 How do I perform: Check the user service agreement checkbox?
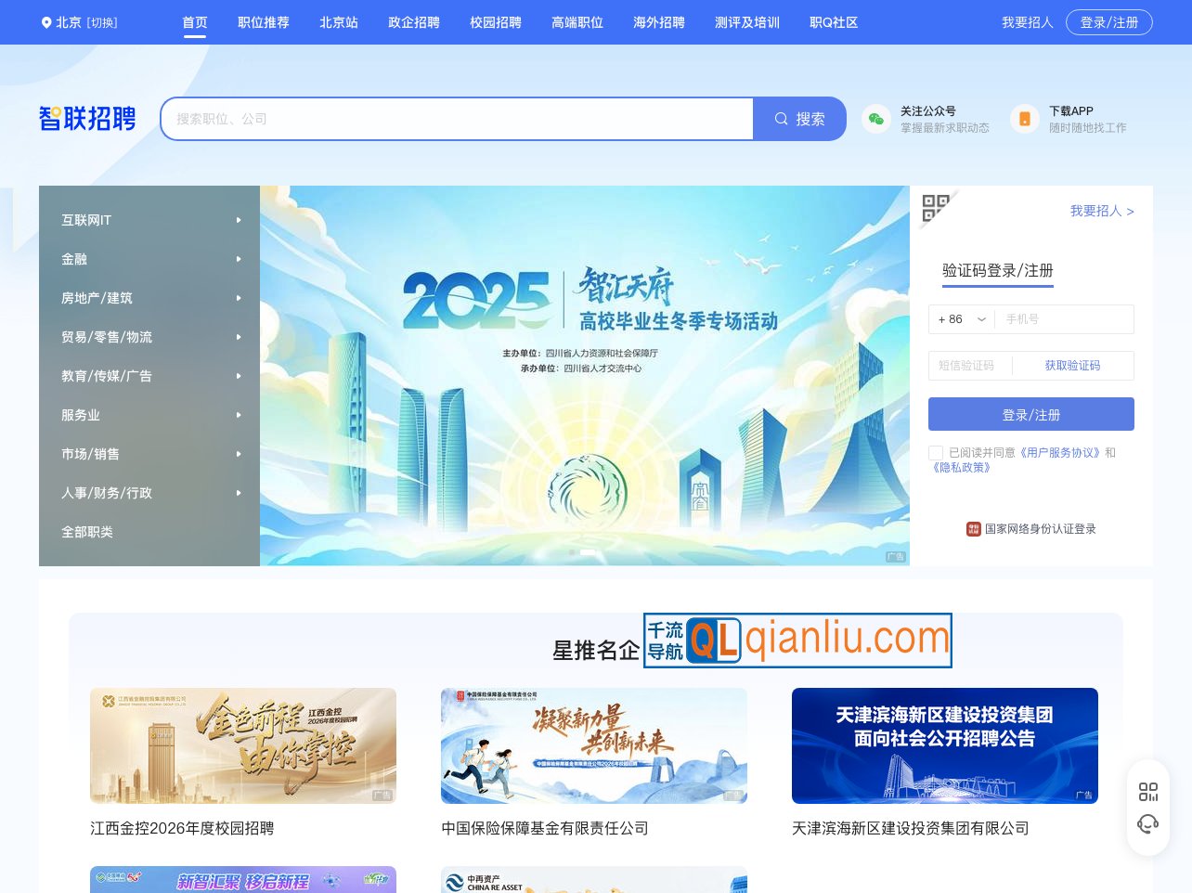pos(936,453)
